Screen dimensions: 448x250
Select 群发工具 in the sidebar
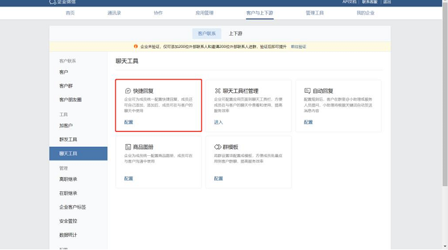pos(68,139)
